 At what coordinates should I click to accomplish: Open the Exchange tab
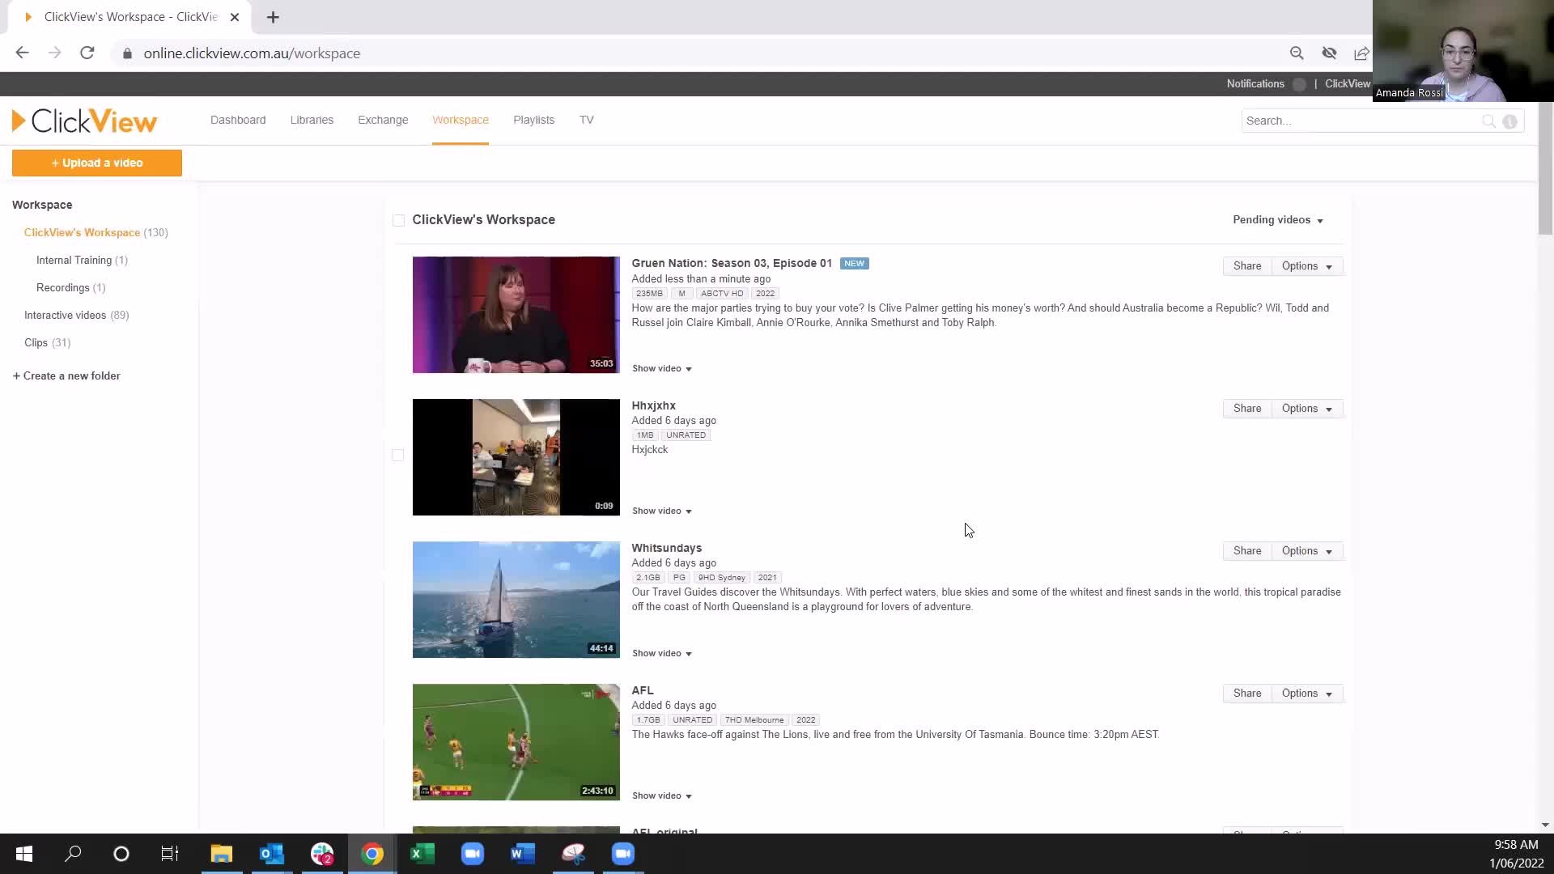click(383, 120)
